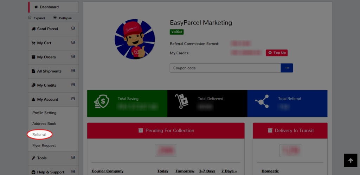Click the Top Up button
Screen dimensions: 360x175
click(x=277, y=53)
